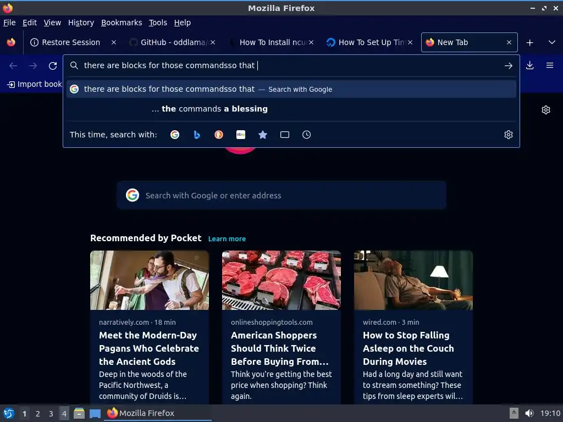Close the Restore Session tab
The height and width of the screenshot is (422, 563).
[x=113, y=42]
